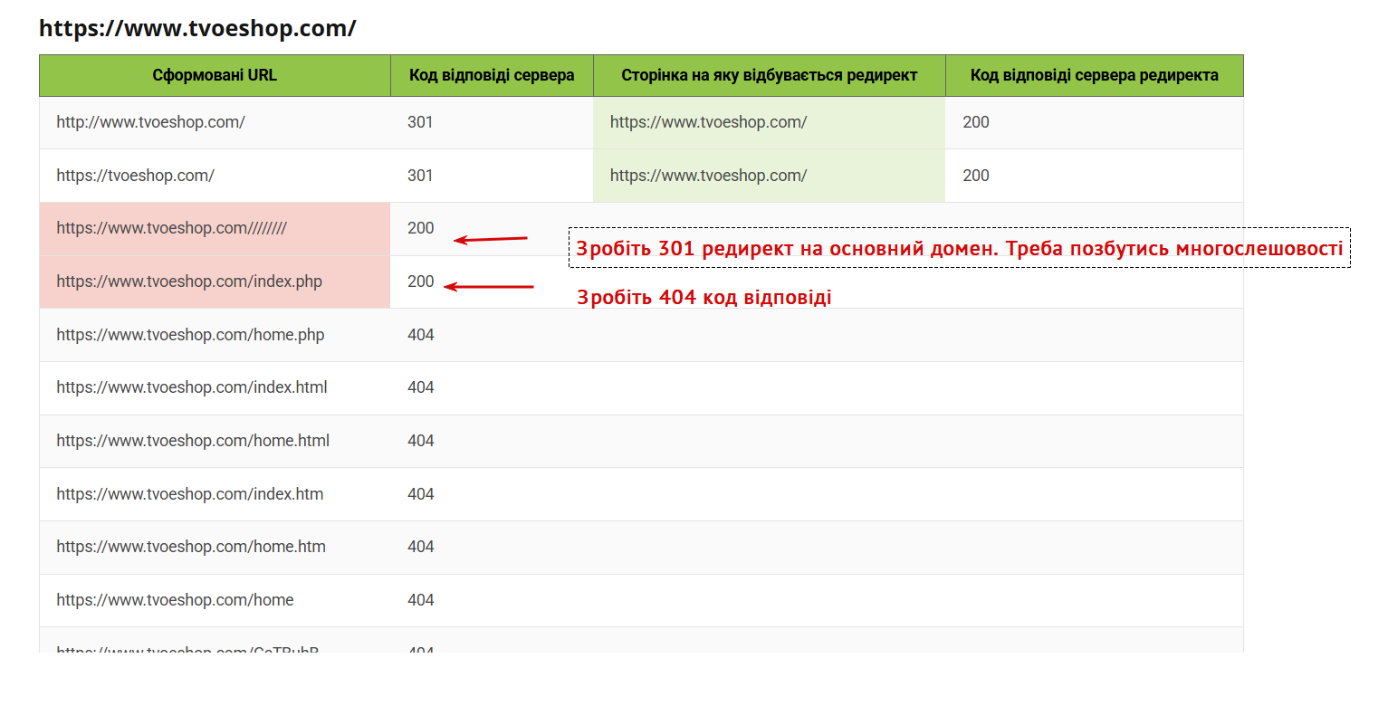Click 301 code in http://www.tvoeshop.com/ row

click(420, 122)
